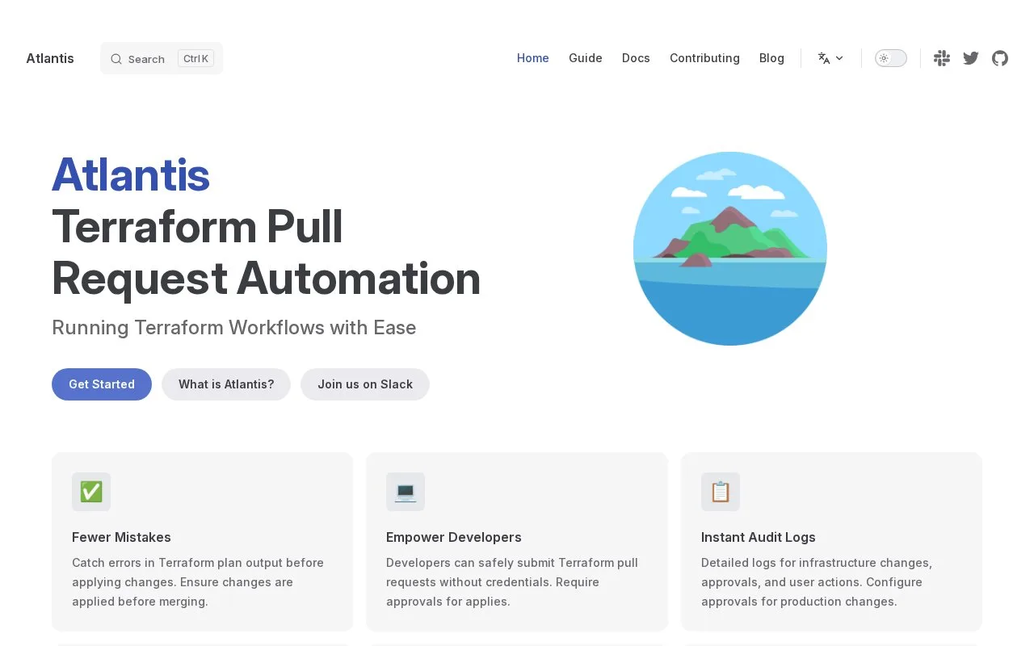Focus the Search box
This screenshot has width=1034, height=646.
click(x=162, y=58)
